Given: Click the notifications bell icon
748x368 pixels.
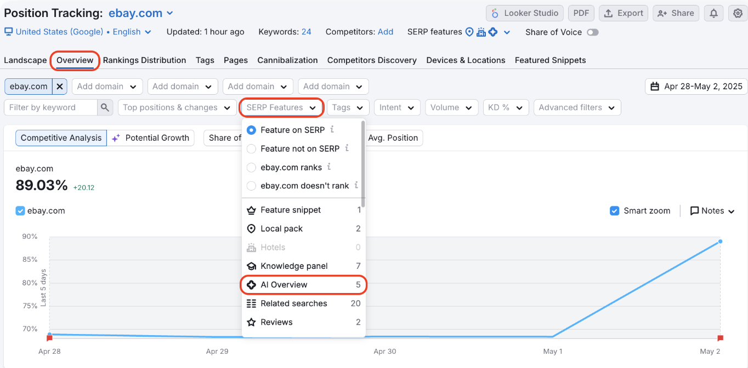Looking at the screenshot, I should tap(713, 14).
